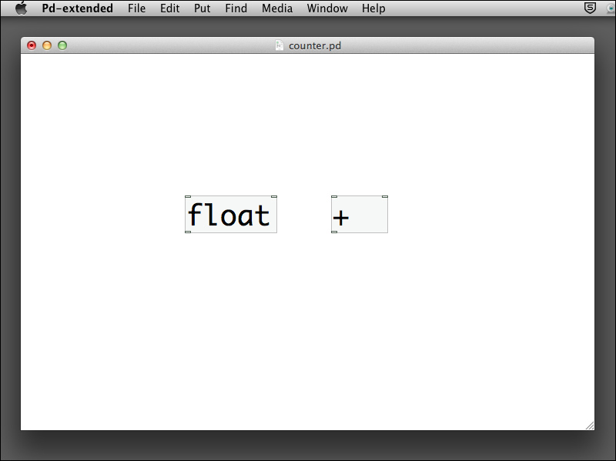Select the + object box
Image resolution: width=616 pixels, height=461 pixels.
click(360, 215)
